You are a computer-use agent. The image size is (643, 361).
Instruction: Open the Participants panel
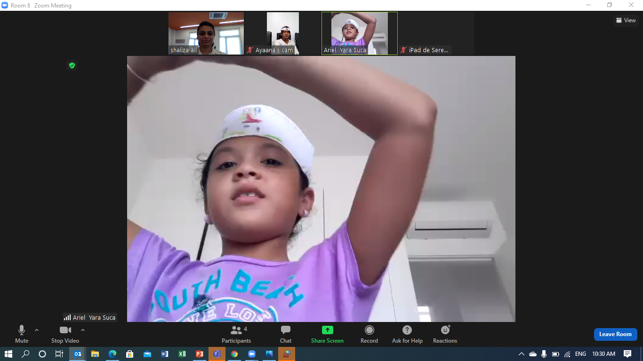236,334
